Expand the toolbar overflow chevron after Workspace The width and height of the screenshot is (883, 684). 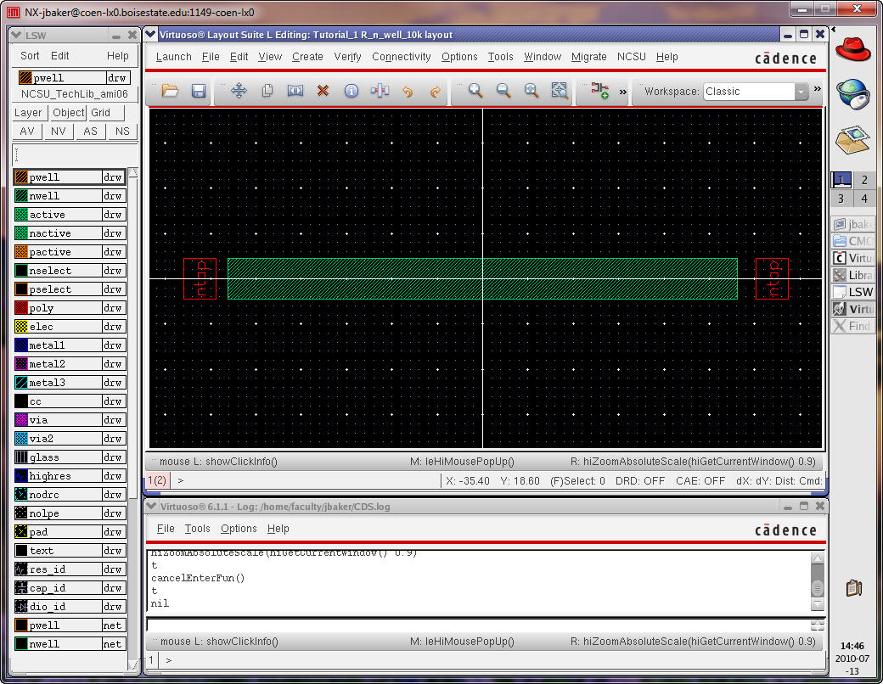tap(818, 89)
